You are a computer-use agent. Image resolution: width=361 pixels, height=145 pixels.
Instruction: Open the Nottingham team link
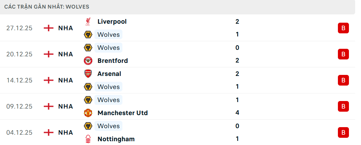116,139
